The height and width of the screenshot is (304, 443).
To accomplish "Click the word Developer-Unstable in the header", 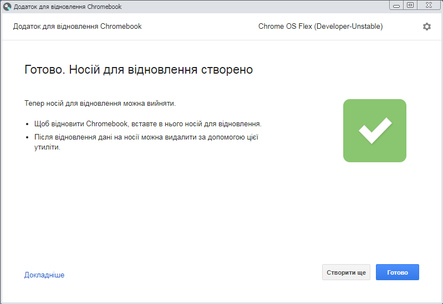I will [x=348, y=27].
